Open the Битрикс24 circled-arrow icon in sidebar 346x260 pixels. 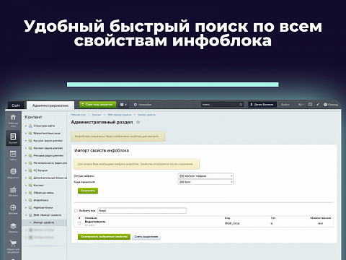[13, 207]
